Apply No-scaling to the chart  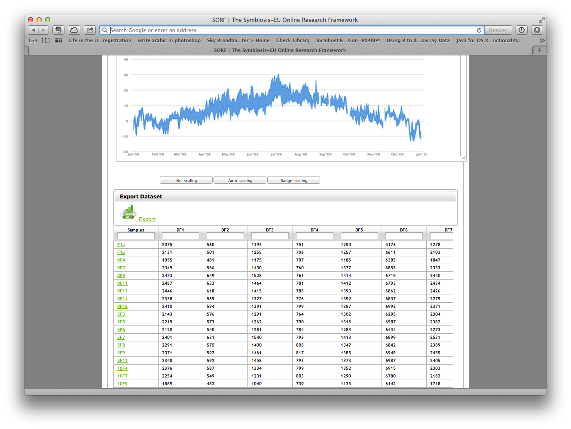pos(186,180)
